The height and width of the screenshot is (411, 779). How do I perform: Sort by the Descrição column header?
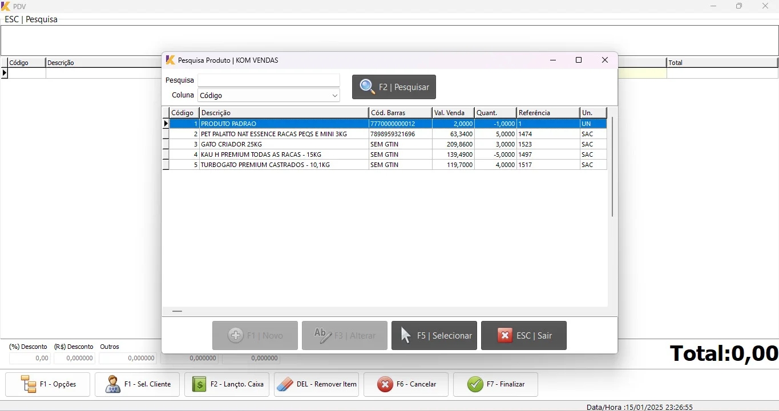pyautogui.click(x=284, y=113)
